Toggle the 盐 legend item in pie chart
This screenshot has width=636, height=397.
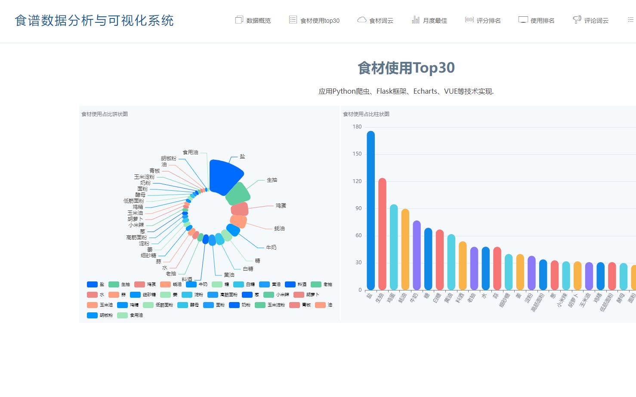click(x=96, y=284)
